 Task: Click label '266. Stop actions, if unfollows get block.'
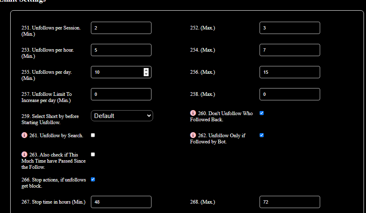[54, 183]
